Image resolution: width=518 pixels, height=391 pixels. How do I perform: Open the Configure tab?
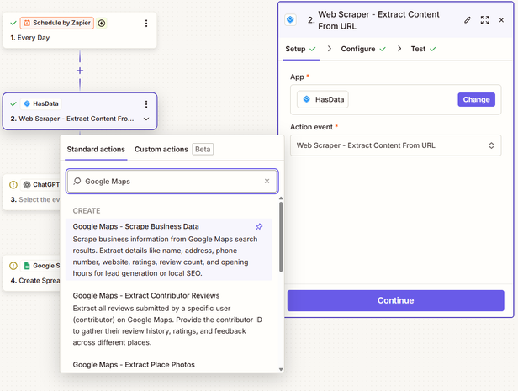tap(363, 49)
